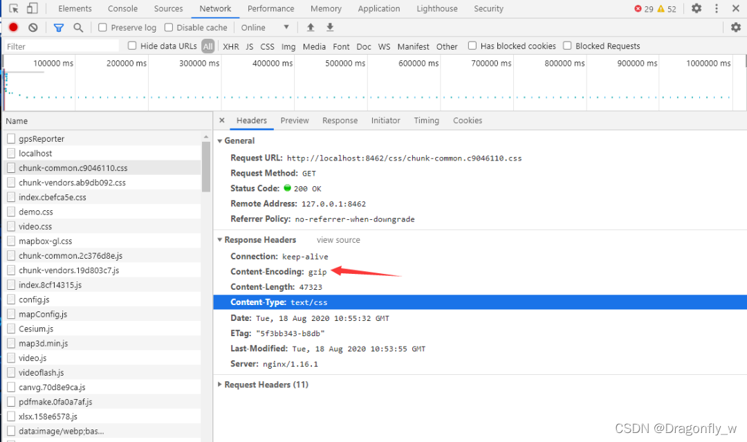Click view source link for response headers
The image size is (747, 442).
(338, 240)
